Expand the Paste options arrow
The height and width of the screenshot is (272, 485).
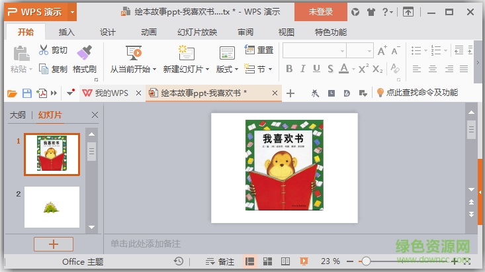point(30,69)
